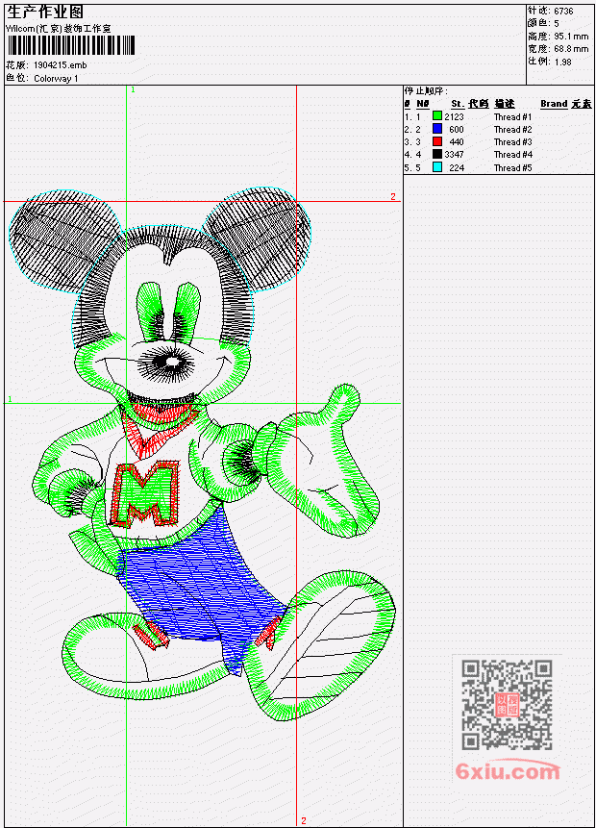Screen dimensions: 596x828
Task: Click the red Thread #3 color swatch
Action: point(437,141)
